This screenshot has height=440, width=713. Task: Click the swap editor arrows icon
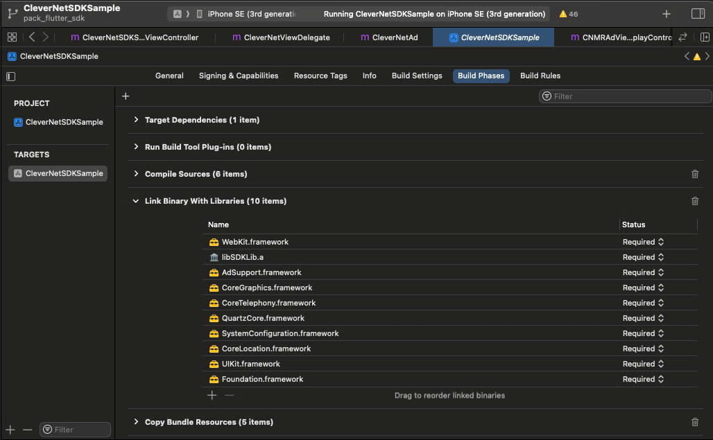pos(682,37)
